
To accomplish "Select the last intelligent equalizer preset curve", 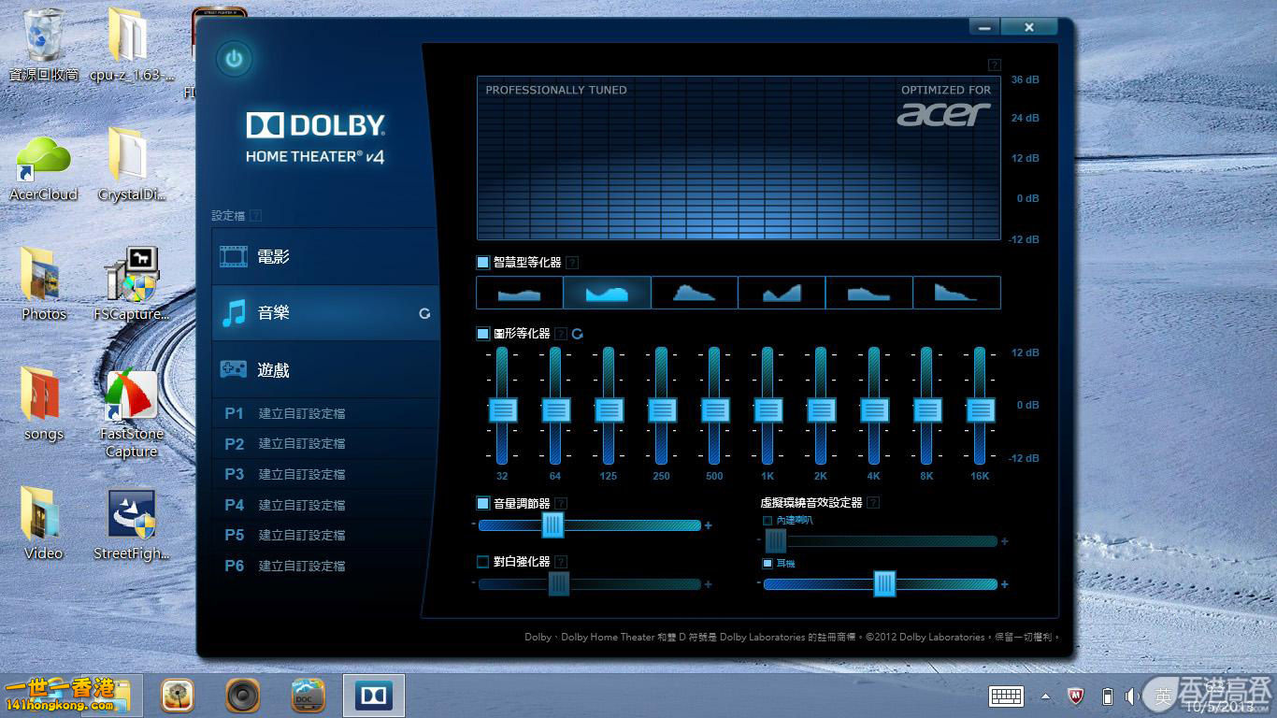I will point(956,293).
